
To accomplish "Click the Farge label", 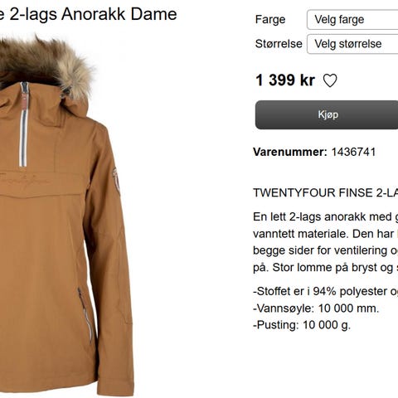I will click(270, 20).
